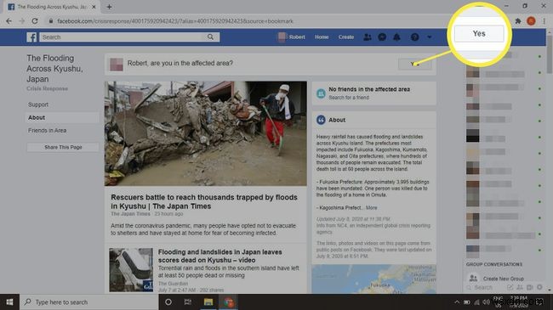This screenshot has width=553, height=310.
Task: Open the Cortana circle icon
Action: pyautogui.click(x=168, y=302)
